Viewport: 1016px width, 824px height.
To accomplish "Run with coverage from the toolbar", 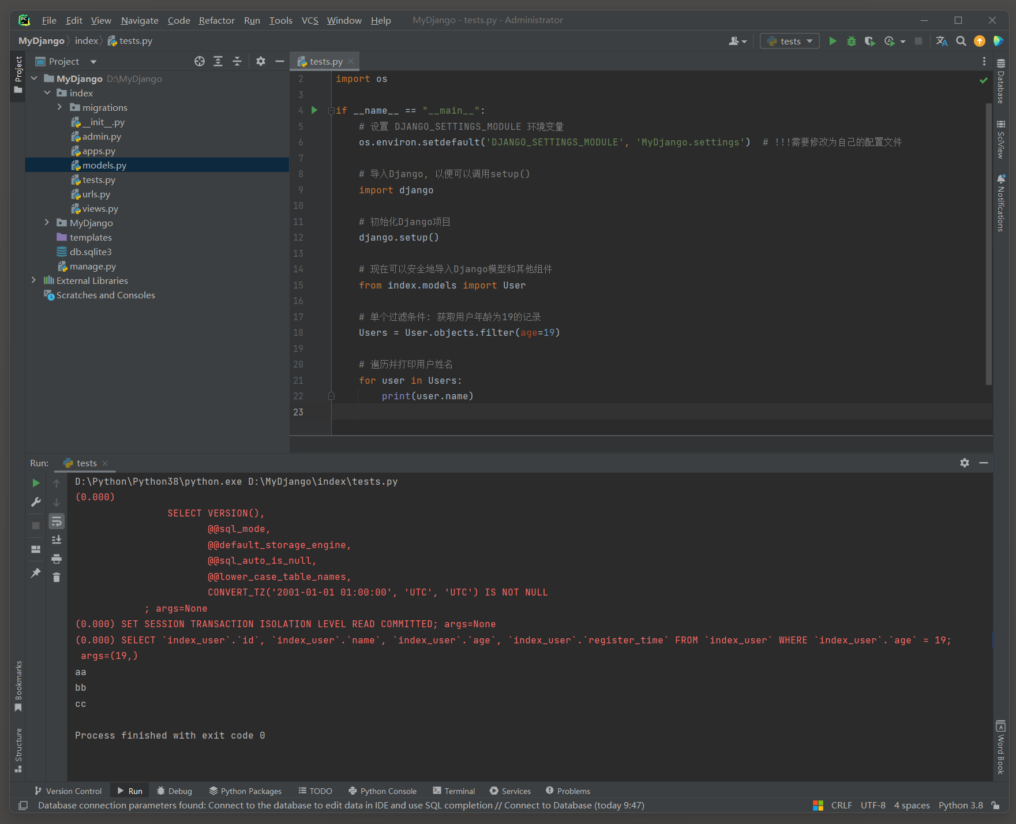I will pos(869,41).
